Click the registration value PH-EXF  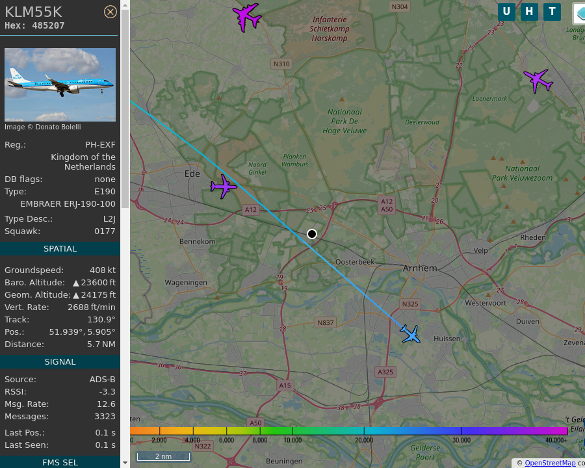[x=100, y=144]
